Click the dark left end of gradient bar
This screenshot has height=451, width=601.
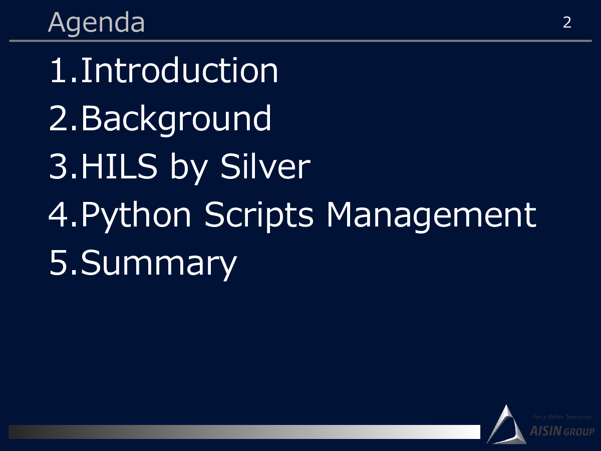[30, 432]
